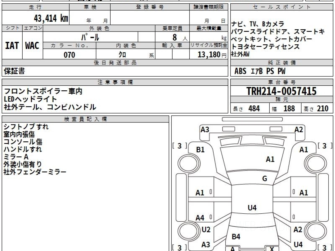Click the B4 mark on the rear
Screen dimensions: 335x251
[x=236, y=237]
